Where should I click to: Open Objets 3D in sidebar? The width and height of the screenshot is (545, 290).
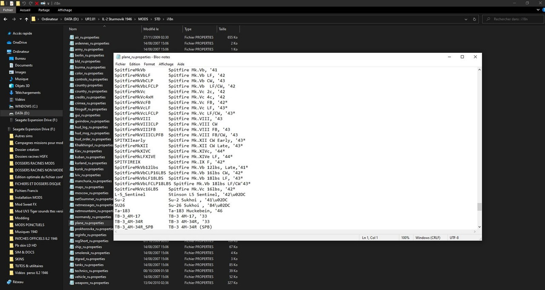coord(23,86)
